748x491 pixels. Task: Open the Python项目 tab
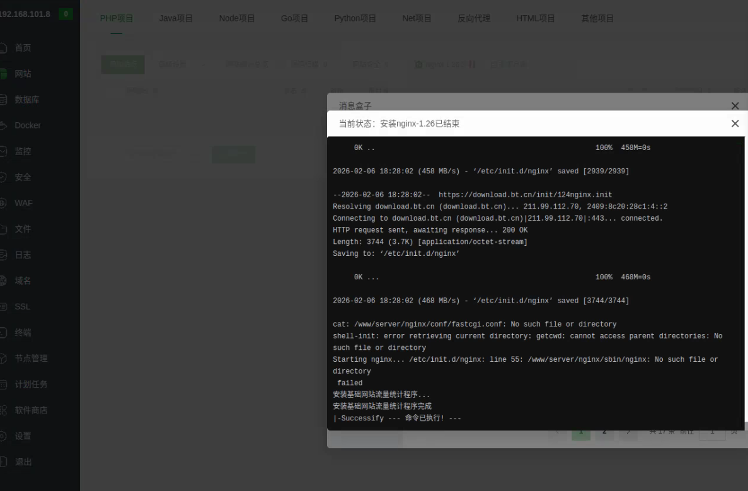(355, 18)
